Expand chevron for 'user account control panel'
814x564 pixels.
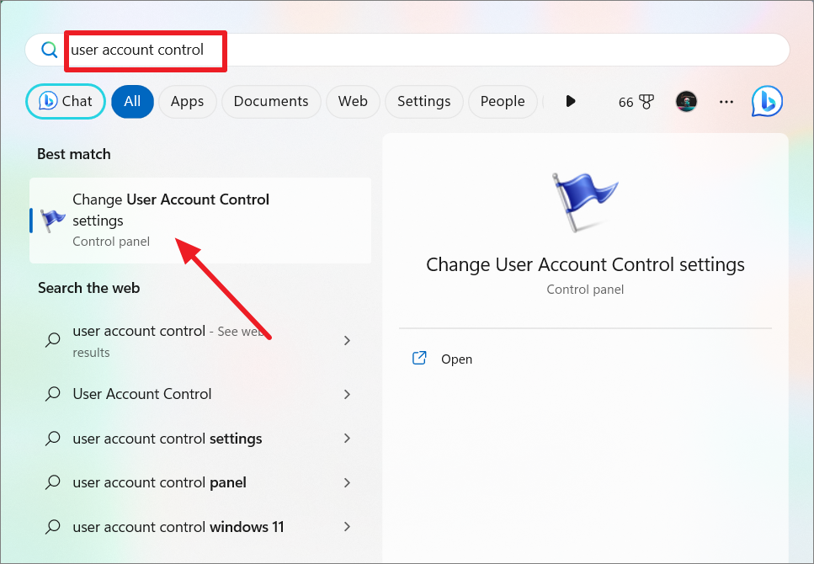click(348, 482)
